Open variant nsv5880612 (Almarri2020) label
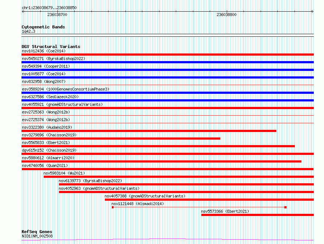The height and width of the screenshot is (244, 324). (x=48, y=158)
